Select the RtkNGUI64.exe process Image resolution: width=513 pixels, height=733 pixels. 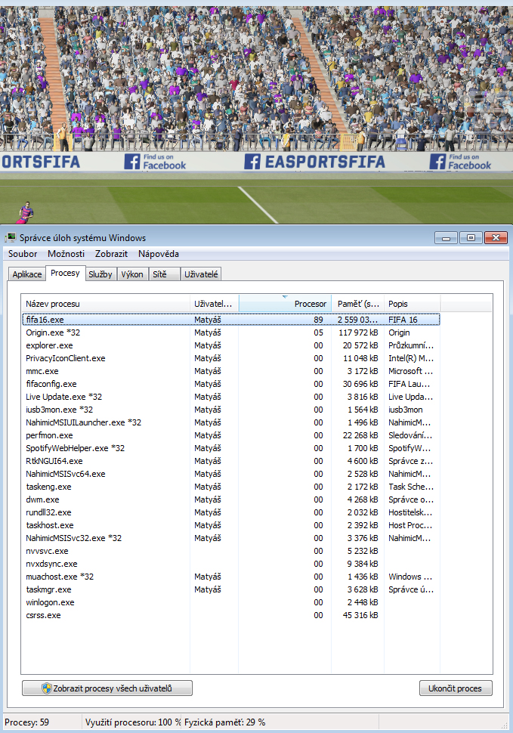[230, 462]
